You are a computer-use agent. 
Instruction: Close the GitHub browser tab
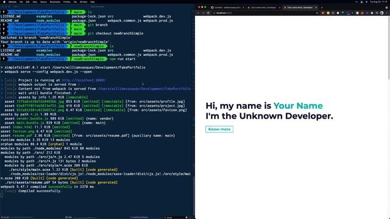click(x=243, y=8)
